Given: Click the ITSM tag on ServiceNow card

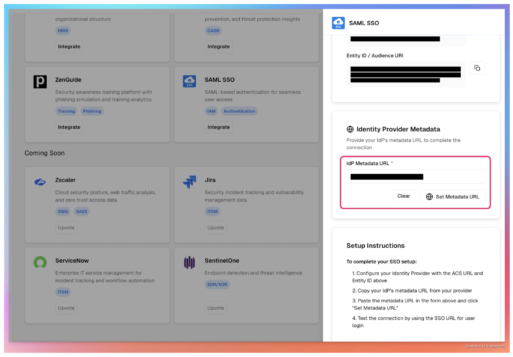Looking at the screenshot, I should tap(63, 292).
